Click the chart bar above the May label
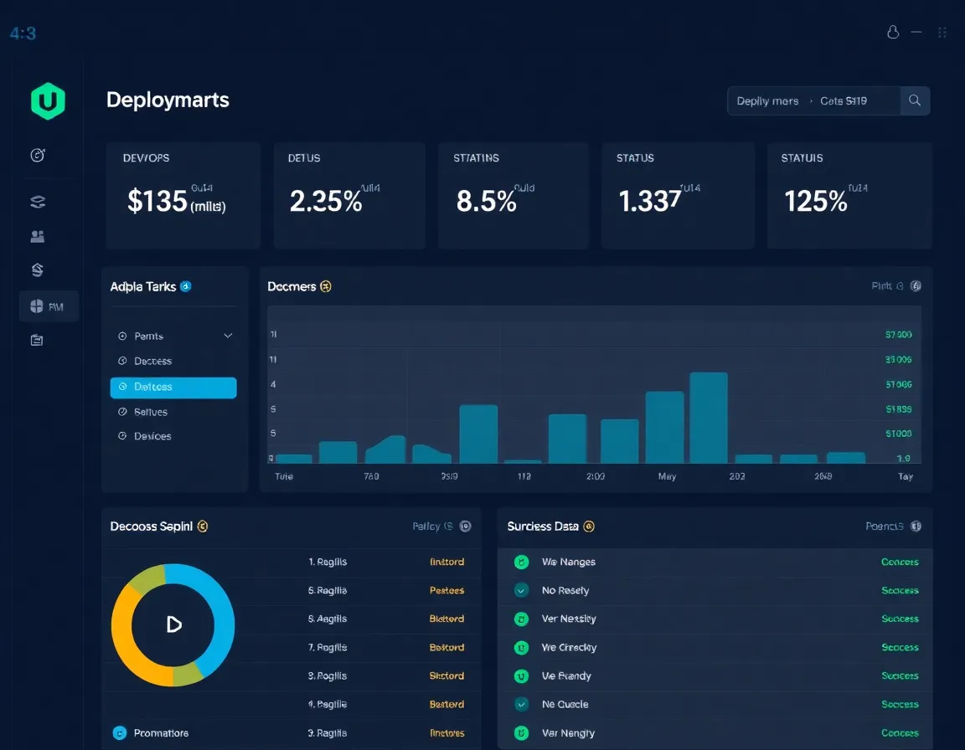965x750 pixels. (x=664, y=427)
